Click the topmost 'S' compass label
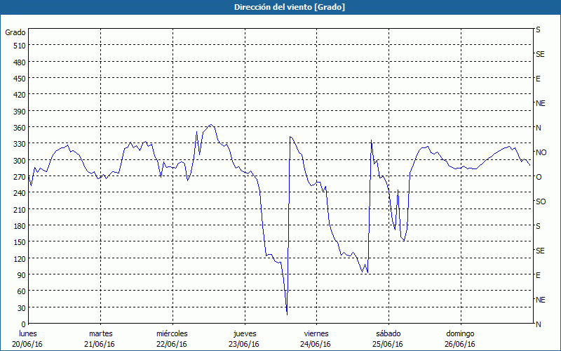Viewport: 561px width, 351px height. tap(538, 29)
